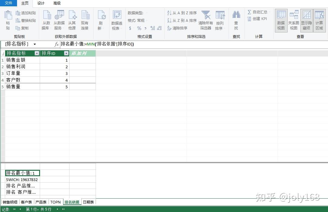Click Replace Paste (替换粘贴) icon

[18, 21]
